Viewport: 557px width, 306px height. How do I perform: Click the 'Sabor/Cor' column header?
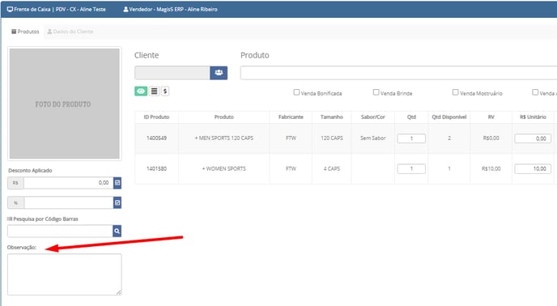[x=373, y=117]
